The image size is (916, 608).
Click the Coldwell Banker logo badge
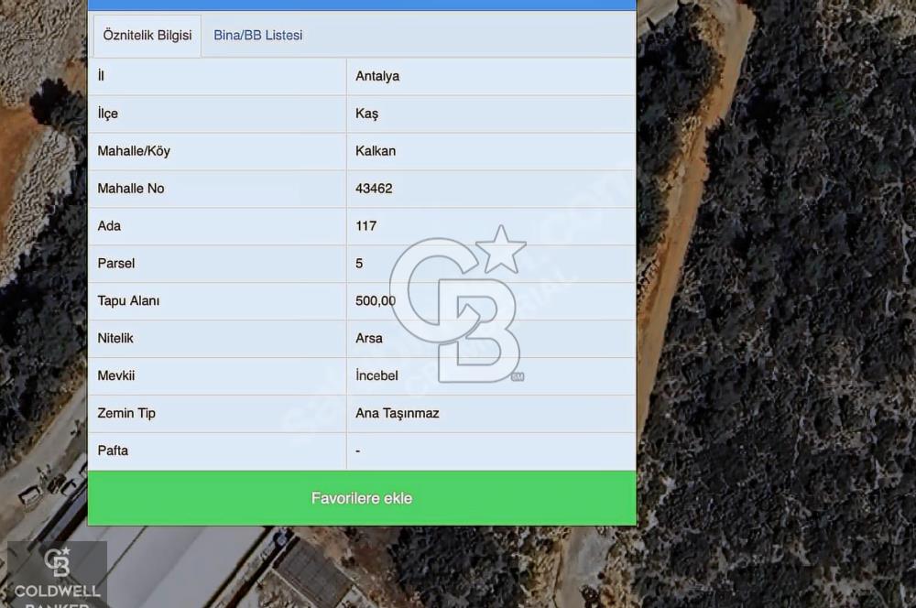(x=57, y=574)
